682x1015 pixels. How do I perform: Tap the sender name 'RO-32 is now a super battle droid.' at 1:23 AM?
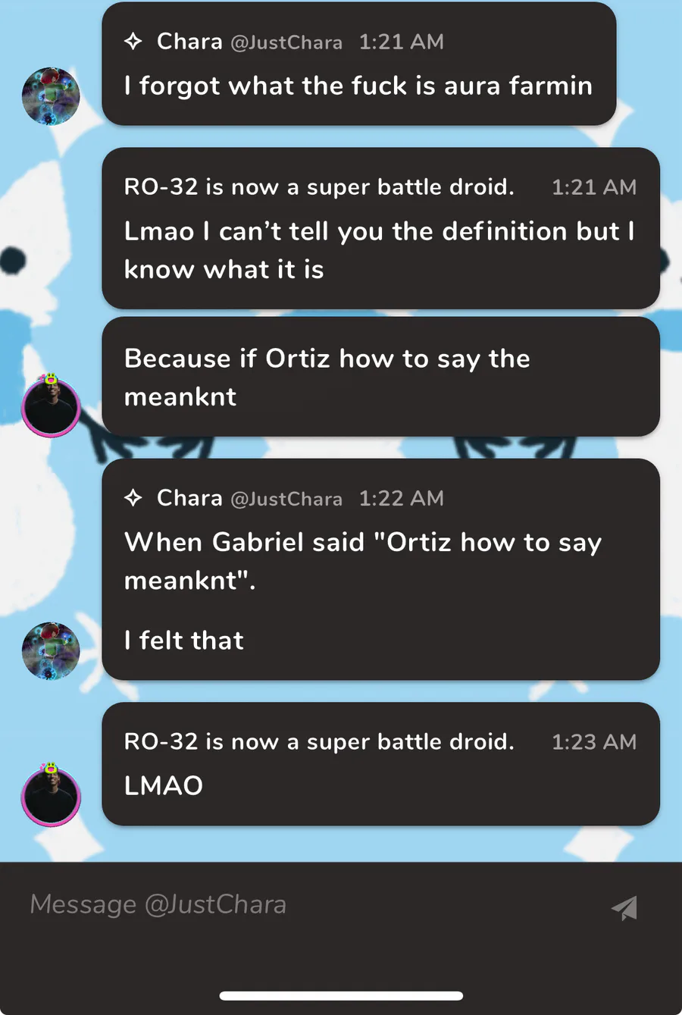click(319, 742)
